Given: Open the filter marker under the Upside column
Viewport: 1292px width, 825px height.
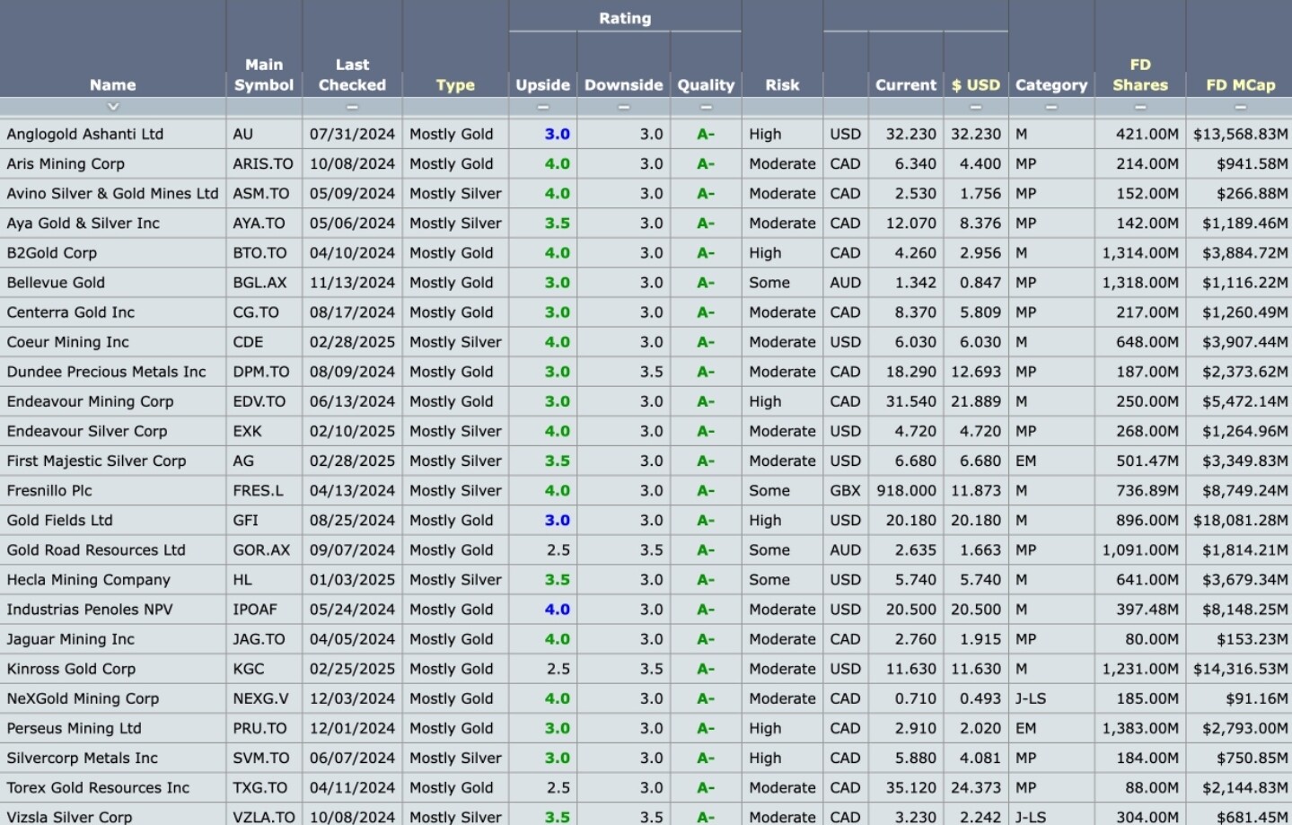Looking at the screenshot, I should [542, 107].
